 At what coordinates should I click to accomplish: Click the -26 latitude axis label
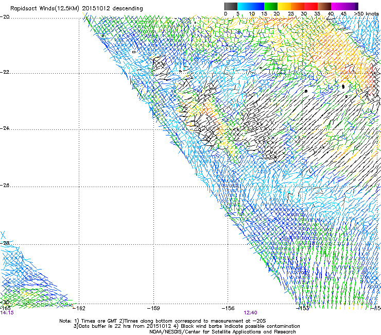tap(5, 186)
